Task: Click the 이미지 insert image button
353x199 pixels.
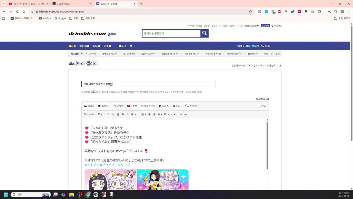Action: coord(89,106)
